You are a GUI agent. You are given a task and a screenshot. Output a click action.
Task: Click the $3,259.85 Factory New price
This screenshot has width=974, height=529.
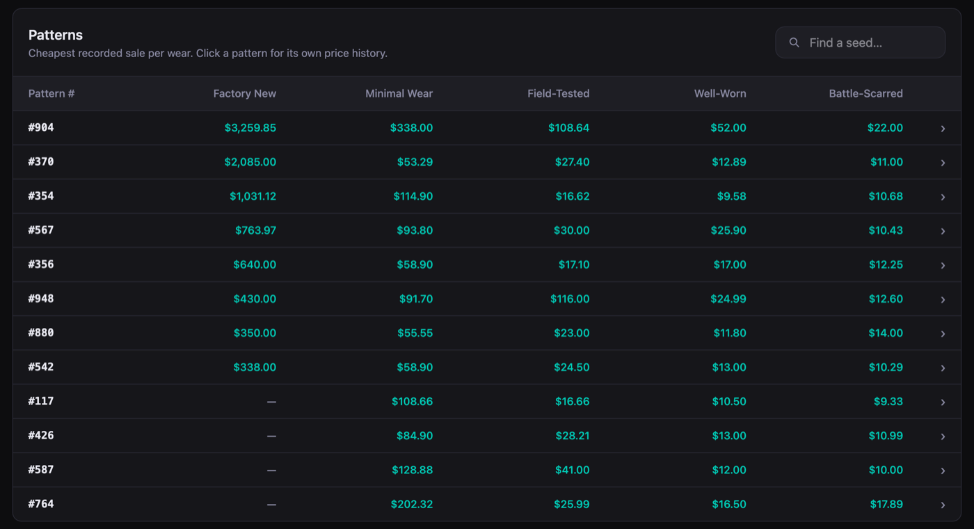pyautogui.click(x=250, y=128)
